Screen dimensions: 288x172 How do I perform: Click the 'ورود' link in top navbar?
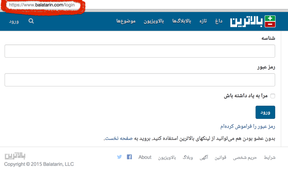pos(14,21)
